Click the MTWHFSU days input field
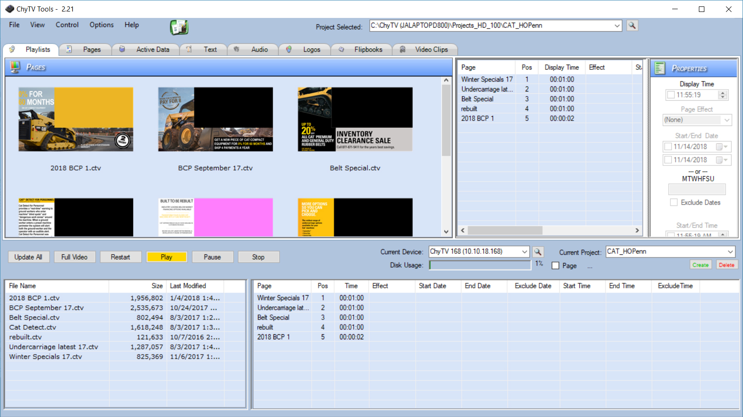This screenshot has height=417, width=743. tap(697, 189)
